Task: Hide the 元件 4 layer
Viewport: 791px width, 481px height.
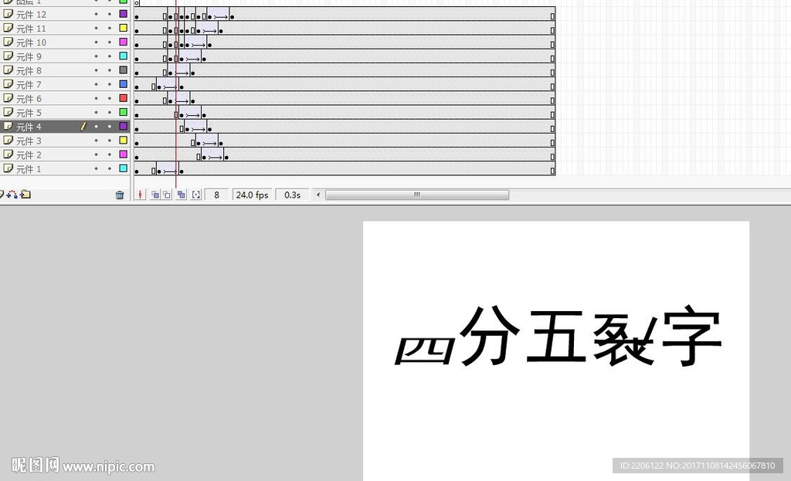Action: click(96, 127)
